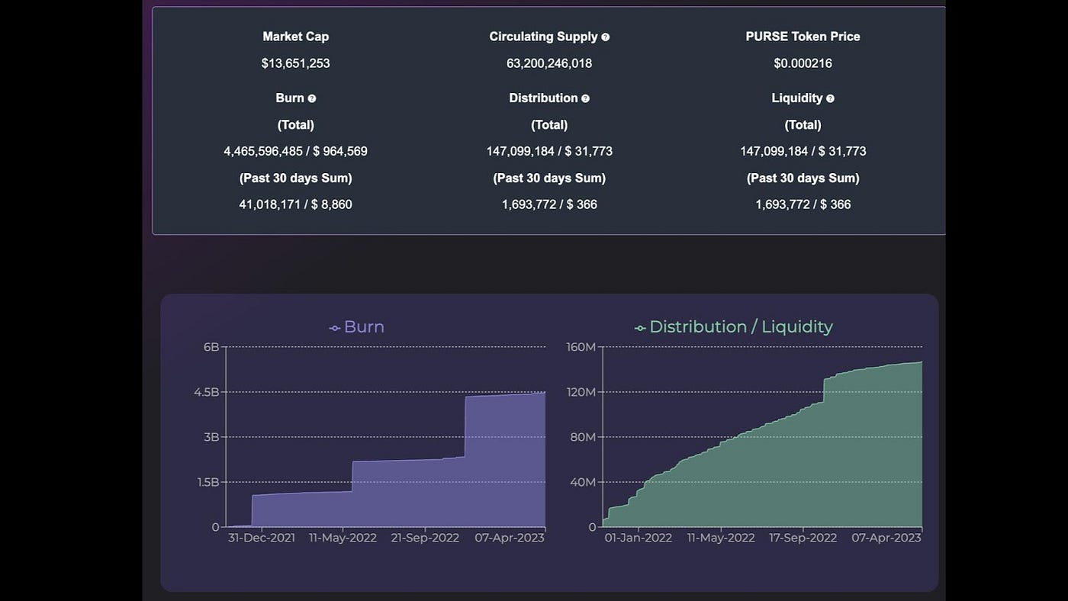Click Burn total 4,465,596,485 / $ 964,569

[295, 151]
